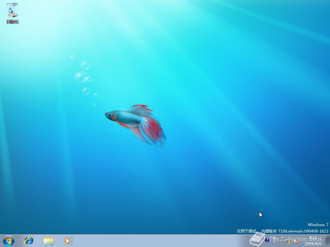Launch Windows Media Player from taskbar

68,241
